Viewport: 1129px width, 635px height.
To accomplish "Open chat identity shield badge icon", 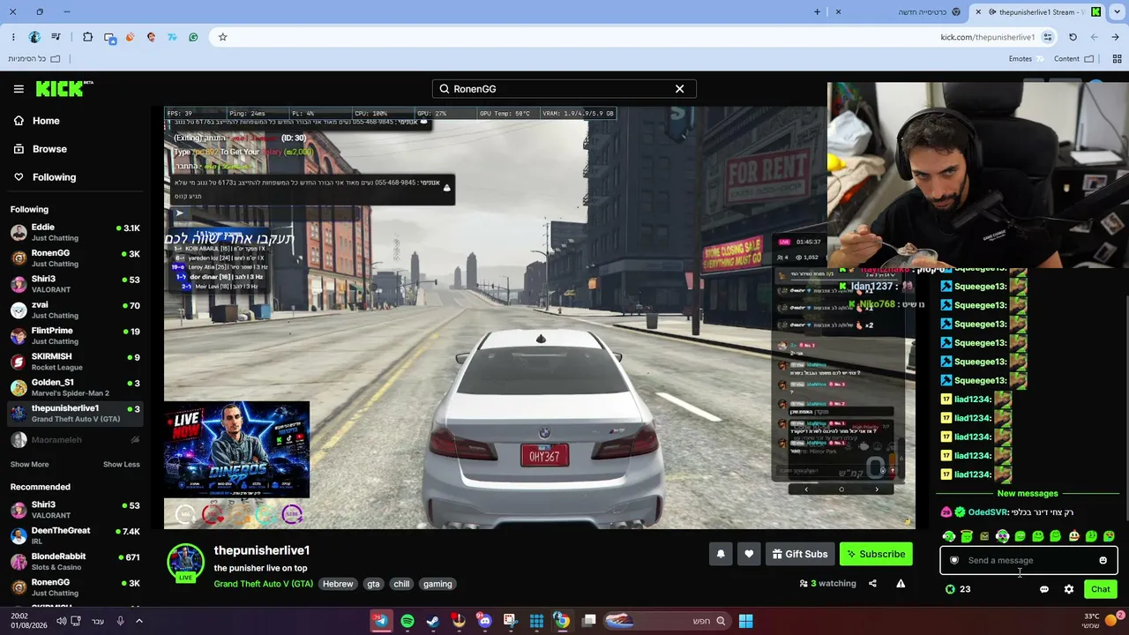I will click(953, 560).
